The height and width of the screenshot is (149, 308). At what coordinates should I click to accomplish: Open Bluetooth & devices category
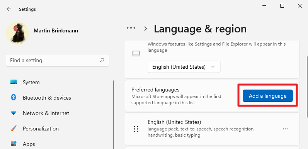(x=47, y=98)
